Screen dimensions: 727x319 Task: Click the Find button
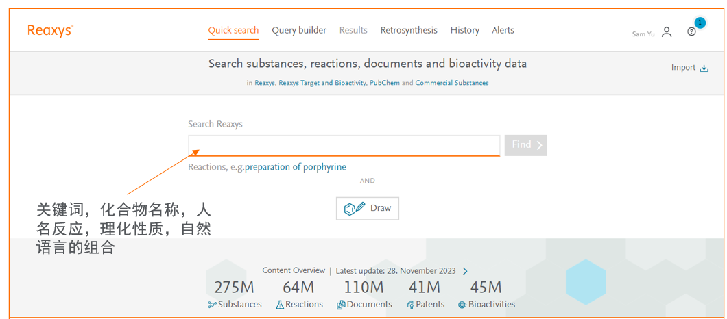tap(526, 145)
